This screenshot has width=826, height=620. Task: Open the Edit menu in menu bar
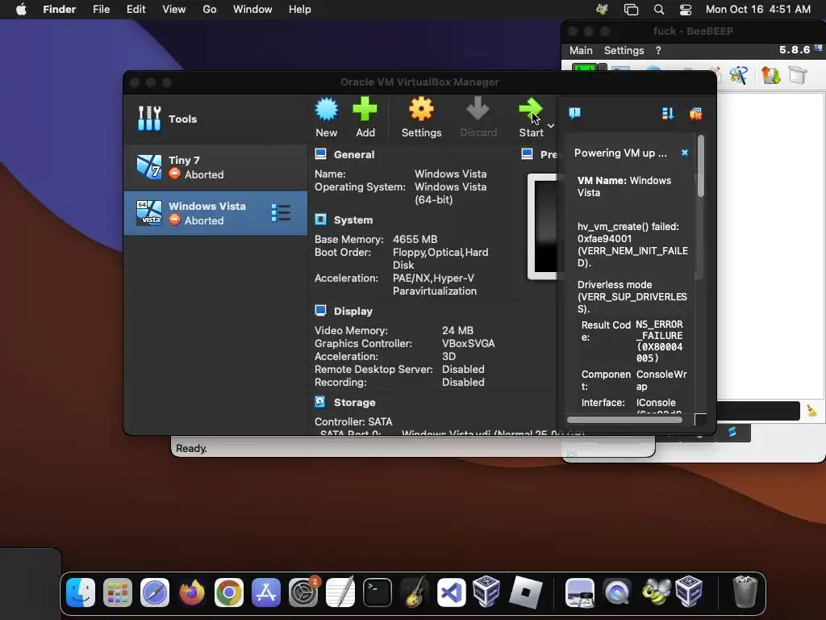(136, 10)
